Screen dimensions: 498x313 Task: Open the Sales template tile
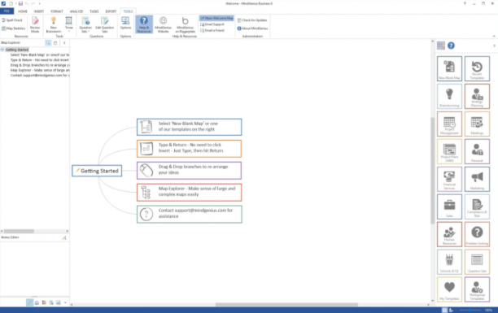pyautogui.click(x=449, y=206)
